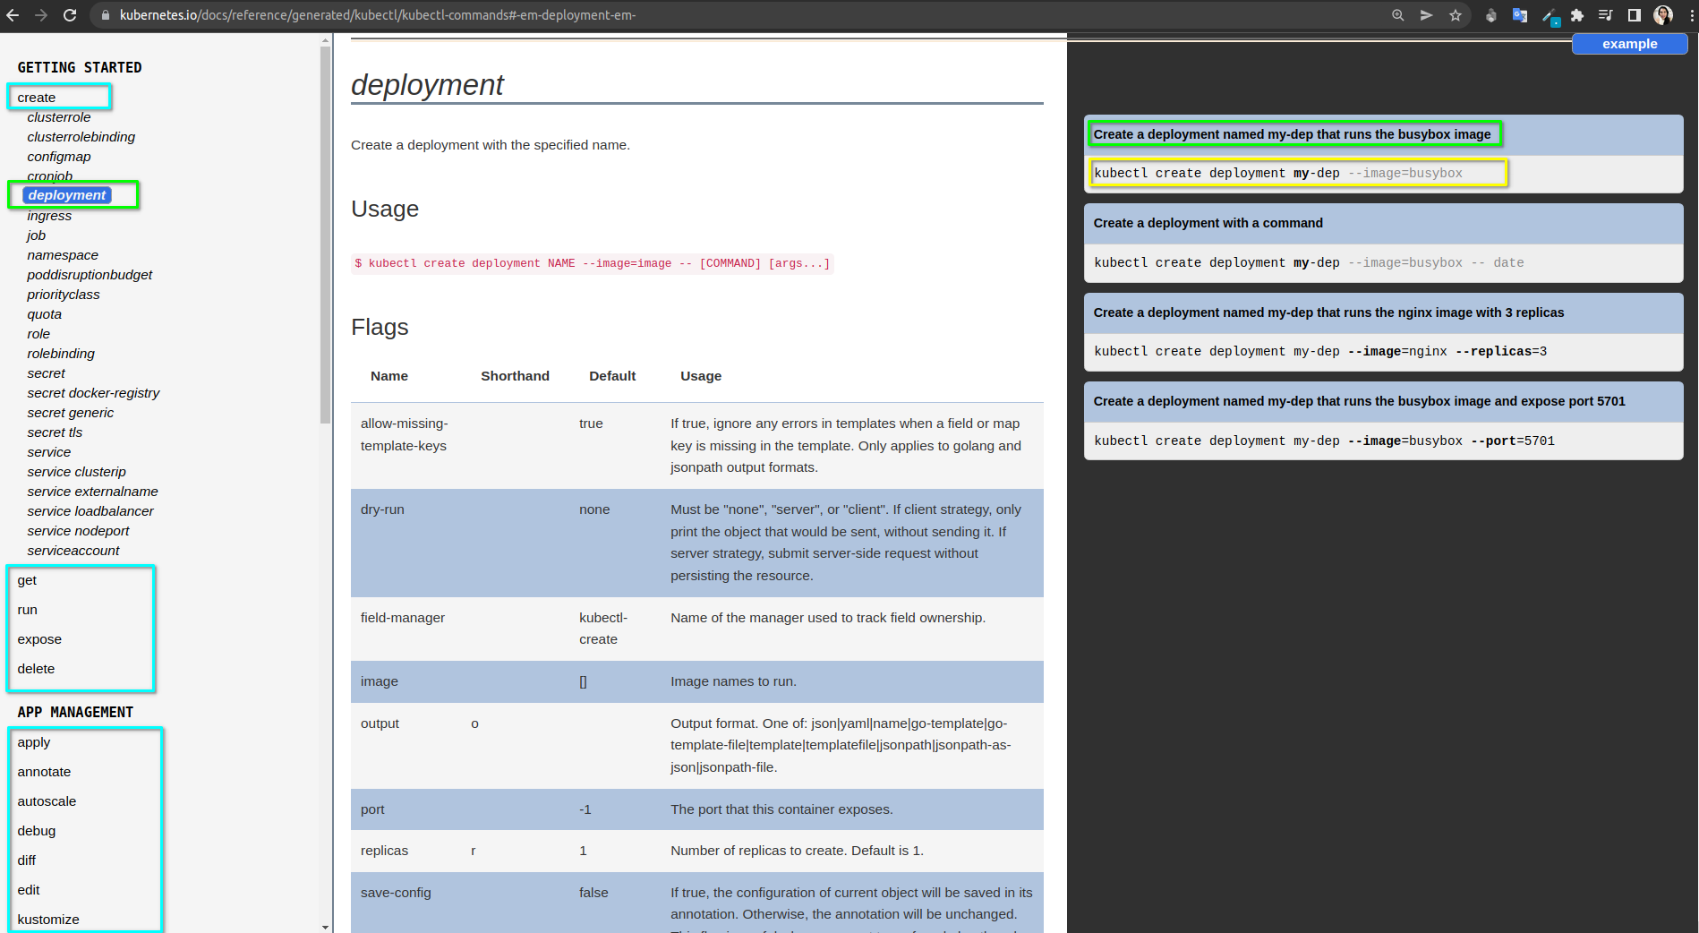The width and height of the screenshot is (1699, 933).
Task: Open media control playlist icon
Action: 1605,15
